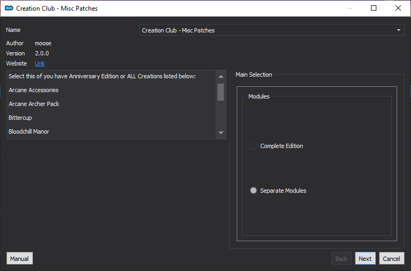Click the Mod Organizer icon in title bar
This screenshot has width=411, height=271.
pyautogui.click(x=9, y=9)
